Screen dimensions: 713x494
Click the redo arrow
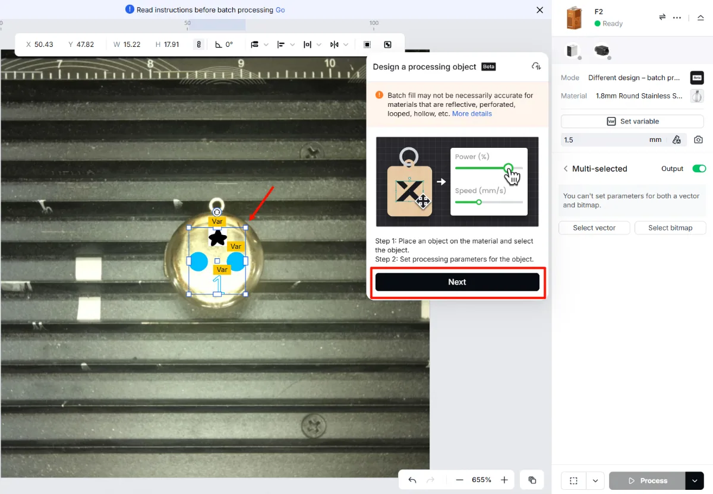[x=431, y=480]
